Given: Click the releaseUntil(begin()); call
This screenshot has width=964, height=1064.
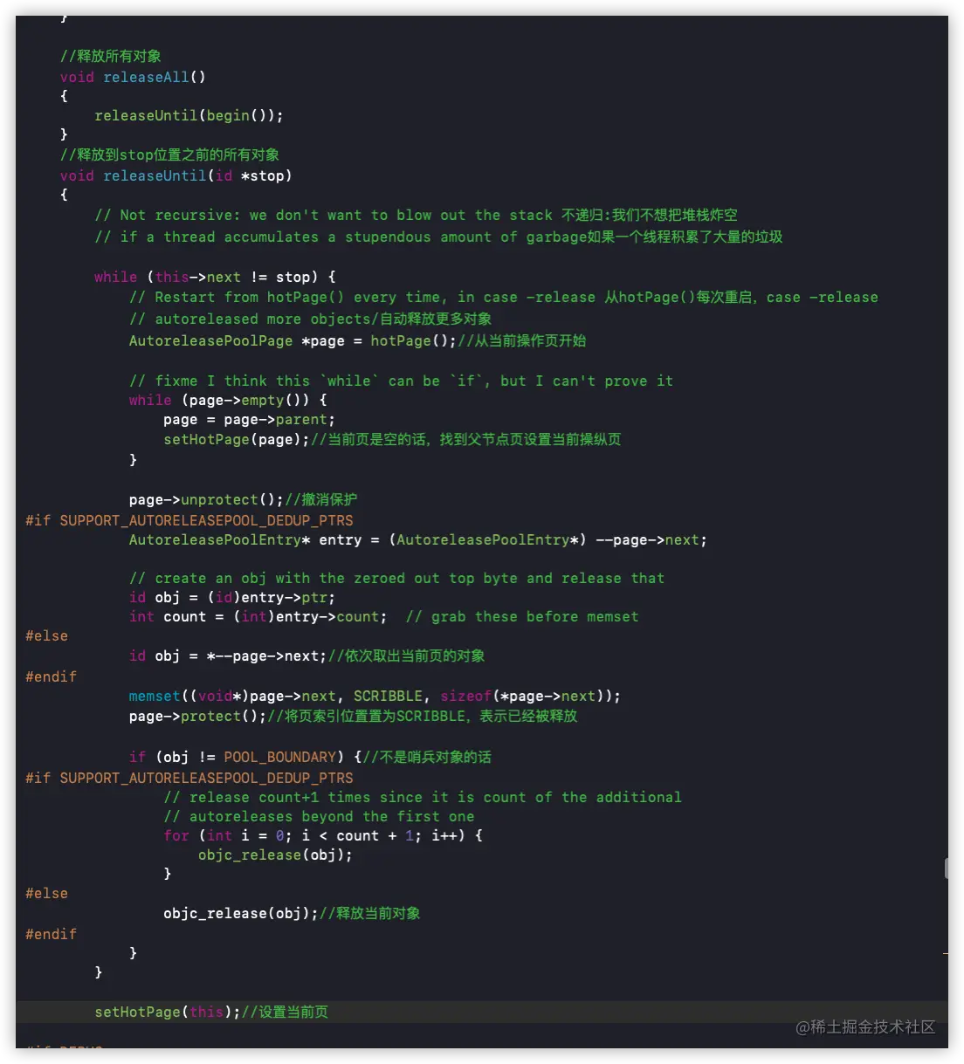Looking at the screenshot, I should [x=189, y=115].
